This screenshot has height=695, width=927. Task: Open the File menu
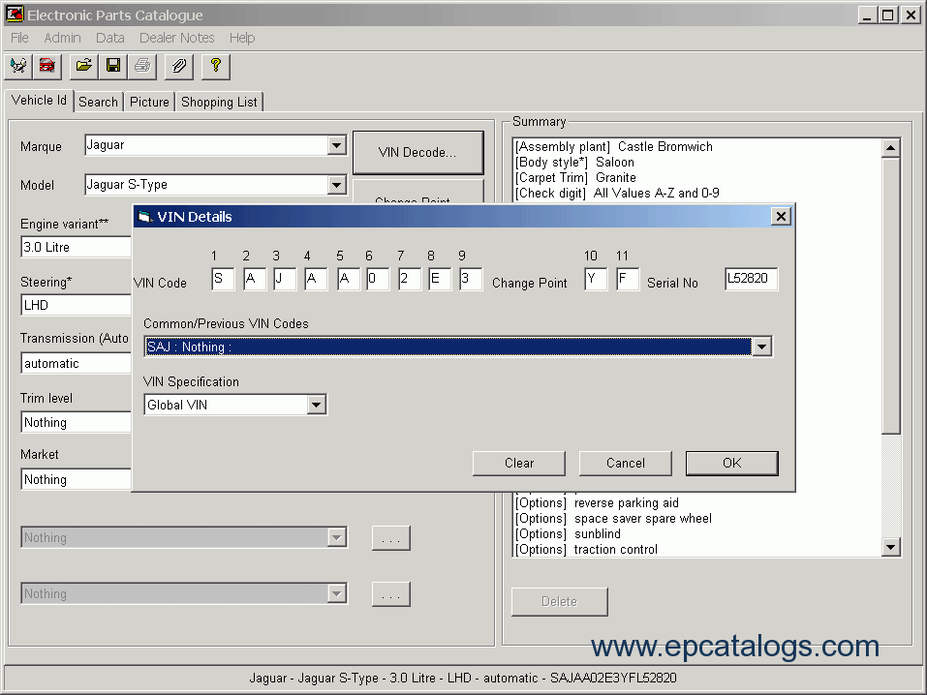(19, 38)
